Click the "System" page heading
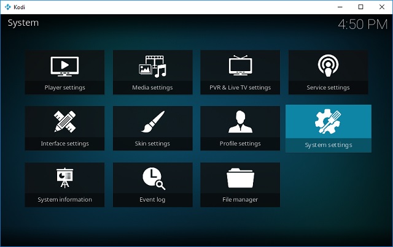The image size is (393, 247). click(23, 23)
